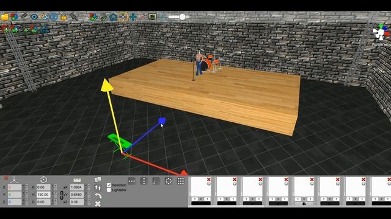The image size is (391, 219).
Task: Click the red F with green plus icon
Action: [x=5, y=29]
